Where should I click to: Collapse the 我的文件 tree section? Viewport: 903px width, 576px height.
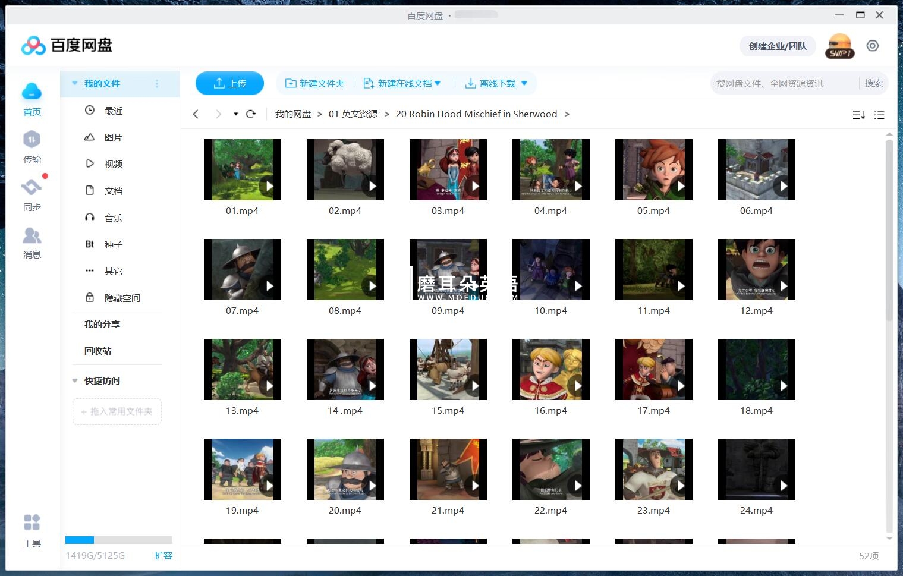point(75,84)
